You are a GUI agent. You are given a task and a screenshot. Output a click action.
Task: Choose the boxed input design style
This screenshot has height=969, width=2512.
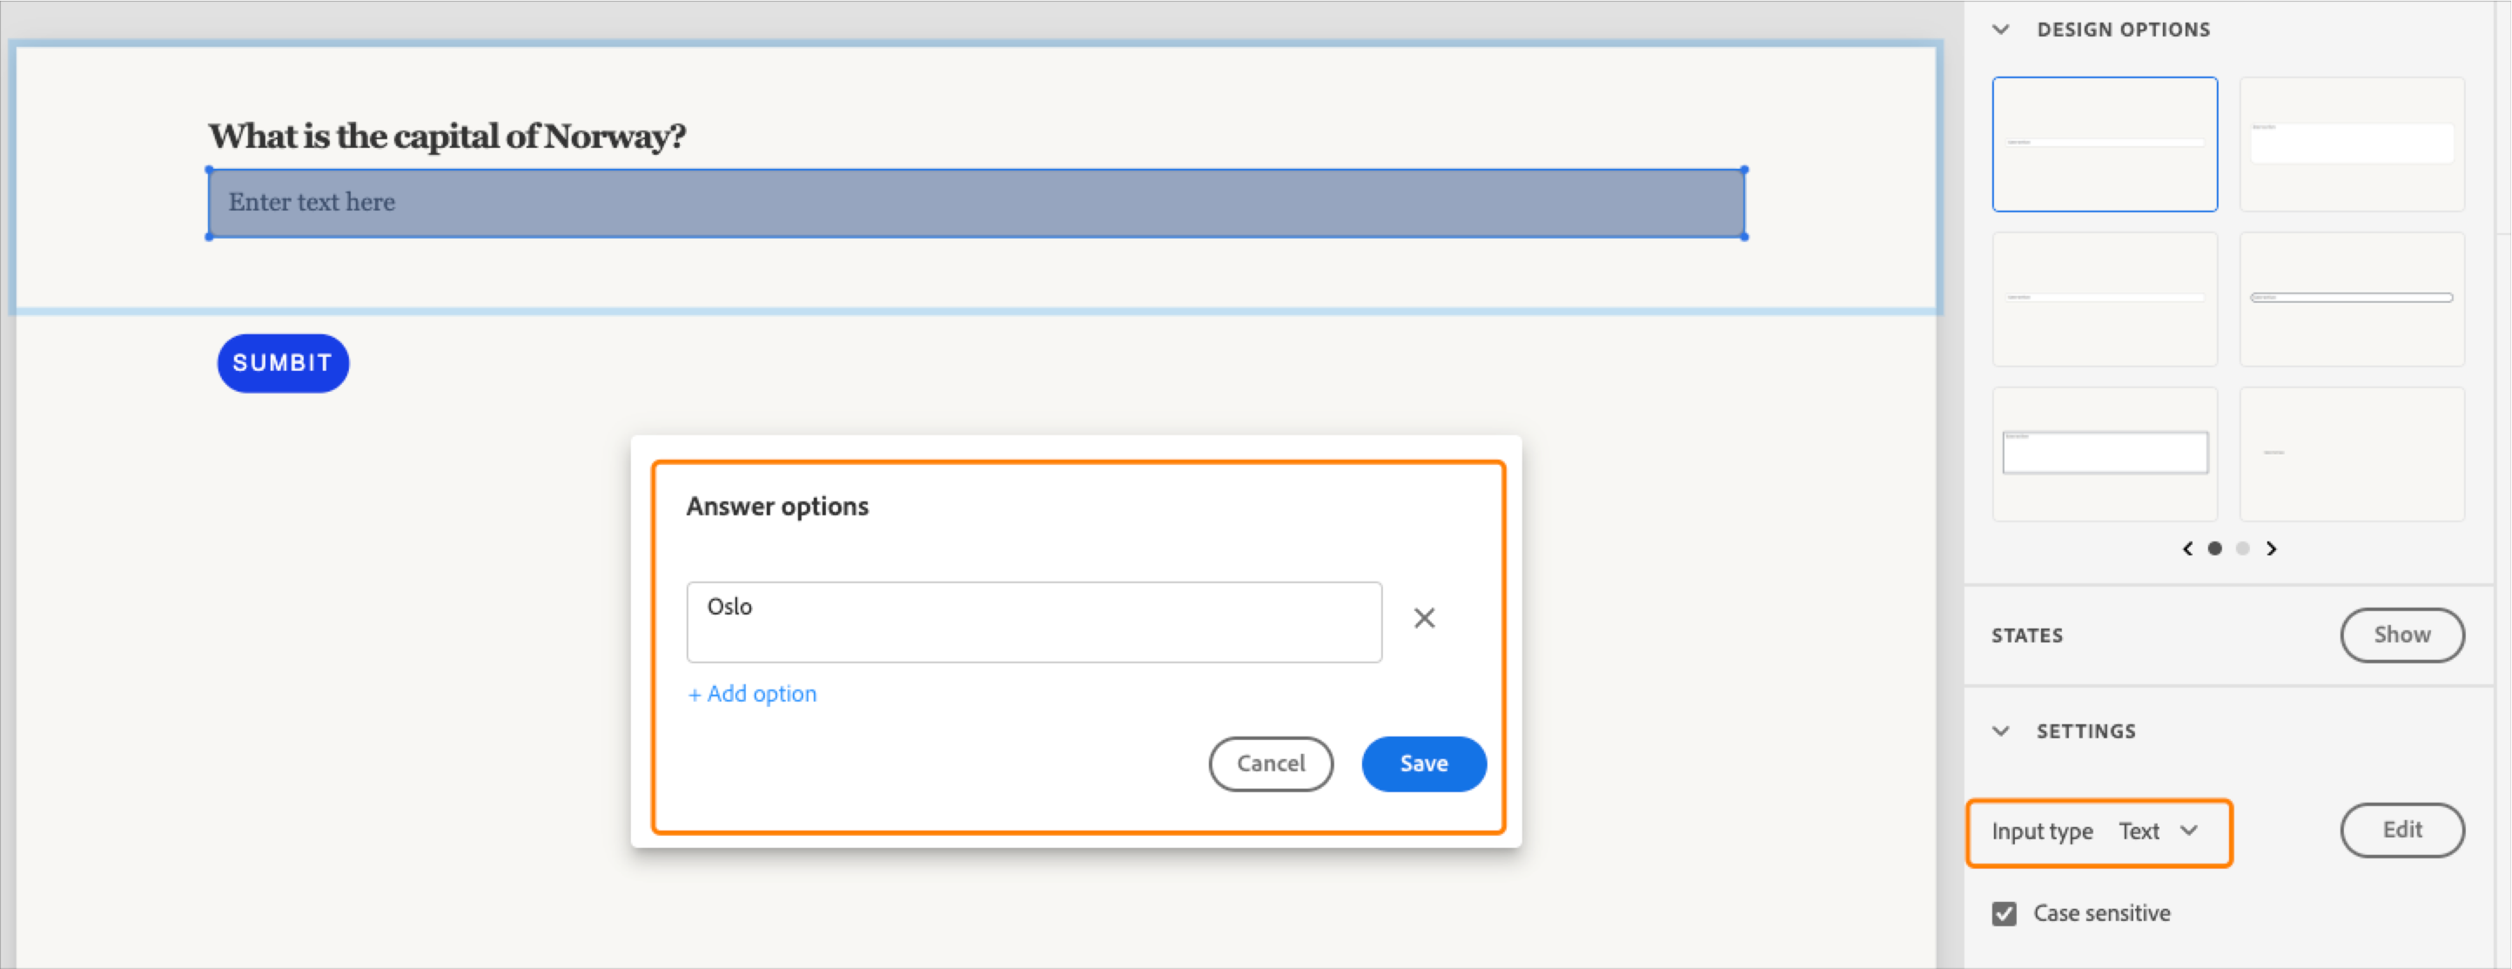point(2105,452)
